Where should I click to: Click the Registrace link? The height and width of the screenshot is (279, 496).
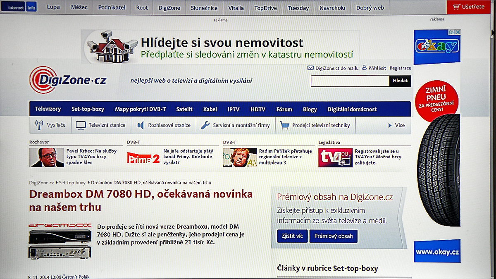(401, 68)
